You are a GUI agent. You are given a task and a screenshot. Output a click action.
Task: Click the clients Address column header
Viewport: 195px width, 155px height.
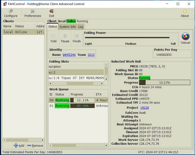pyautogui.click(x=40, y=26)
